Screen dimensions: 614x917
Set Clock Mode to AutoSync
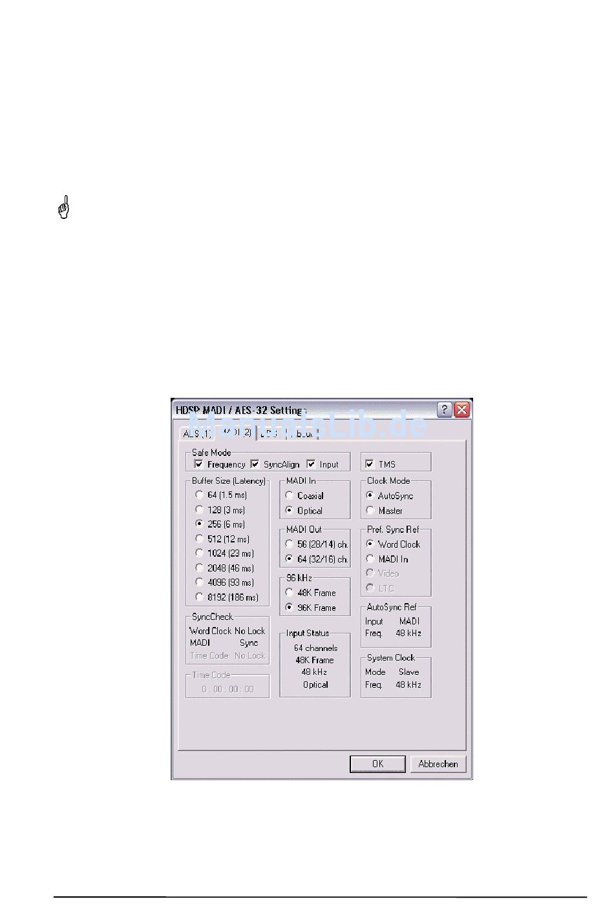tap(370, 495)
